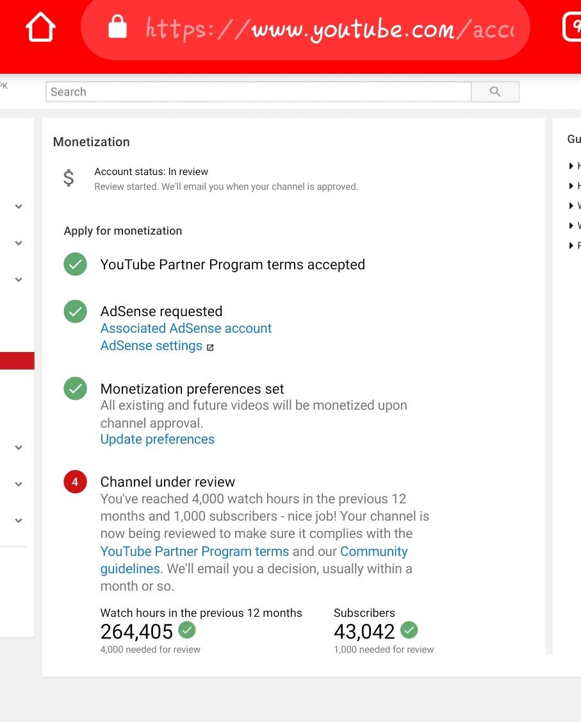Click the 264,405 watch hours value
Viewport: 581px width, 722px height.
[x=136, y=632]
